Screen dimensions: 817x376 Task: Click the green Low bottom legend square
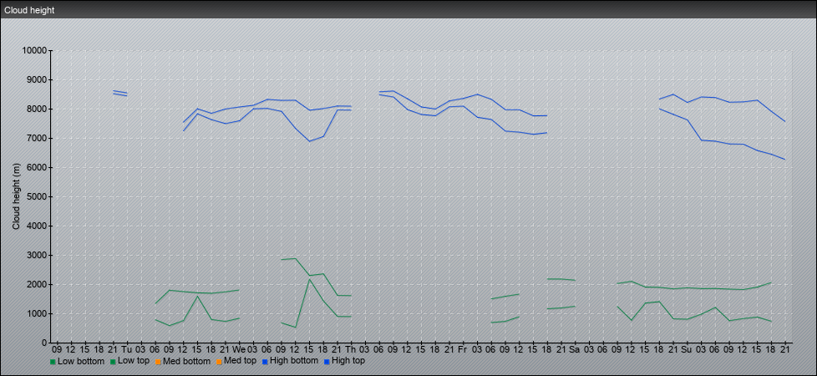[53, 362]
